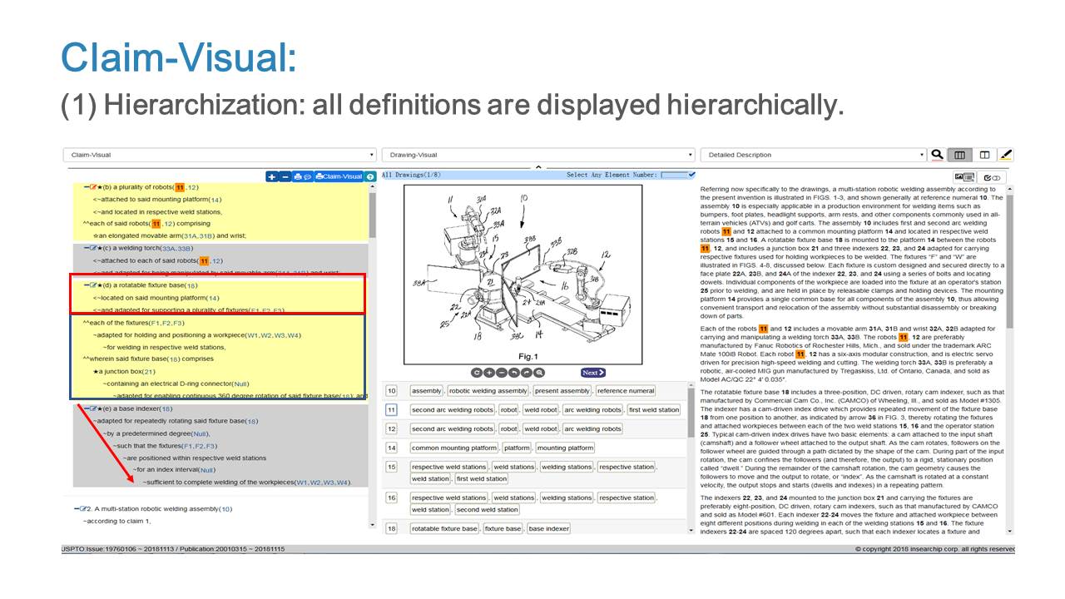
Task: Click 'according to claim 1' line
Action: (x=116, y=521)
